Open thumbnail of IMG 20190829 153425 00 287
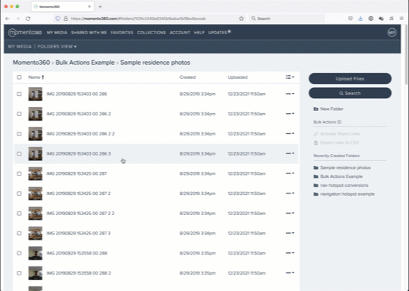This screenshot has width=409, height=291. tap(35, 173)
